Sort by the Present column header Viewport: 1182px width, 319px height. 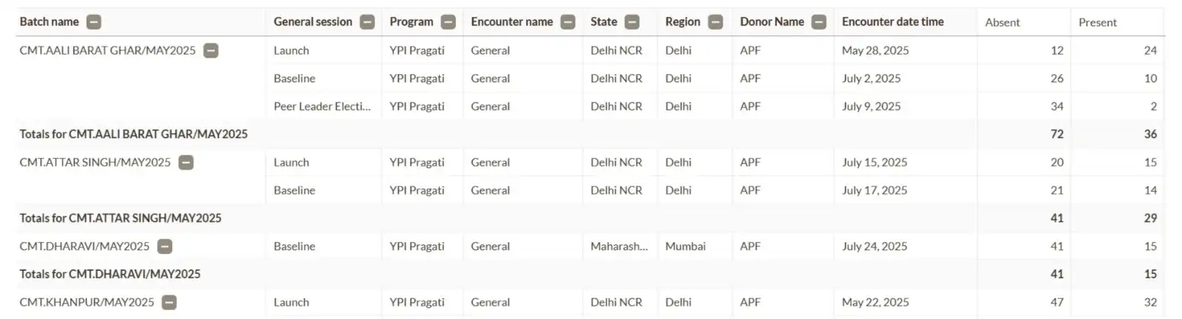click(1098, 23)
